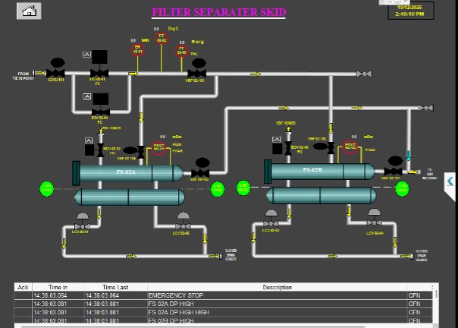Open the Home screen button

tap(29, 11)
